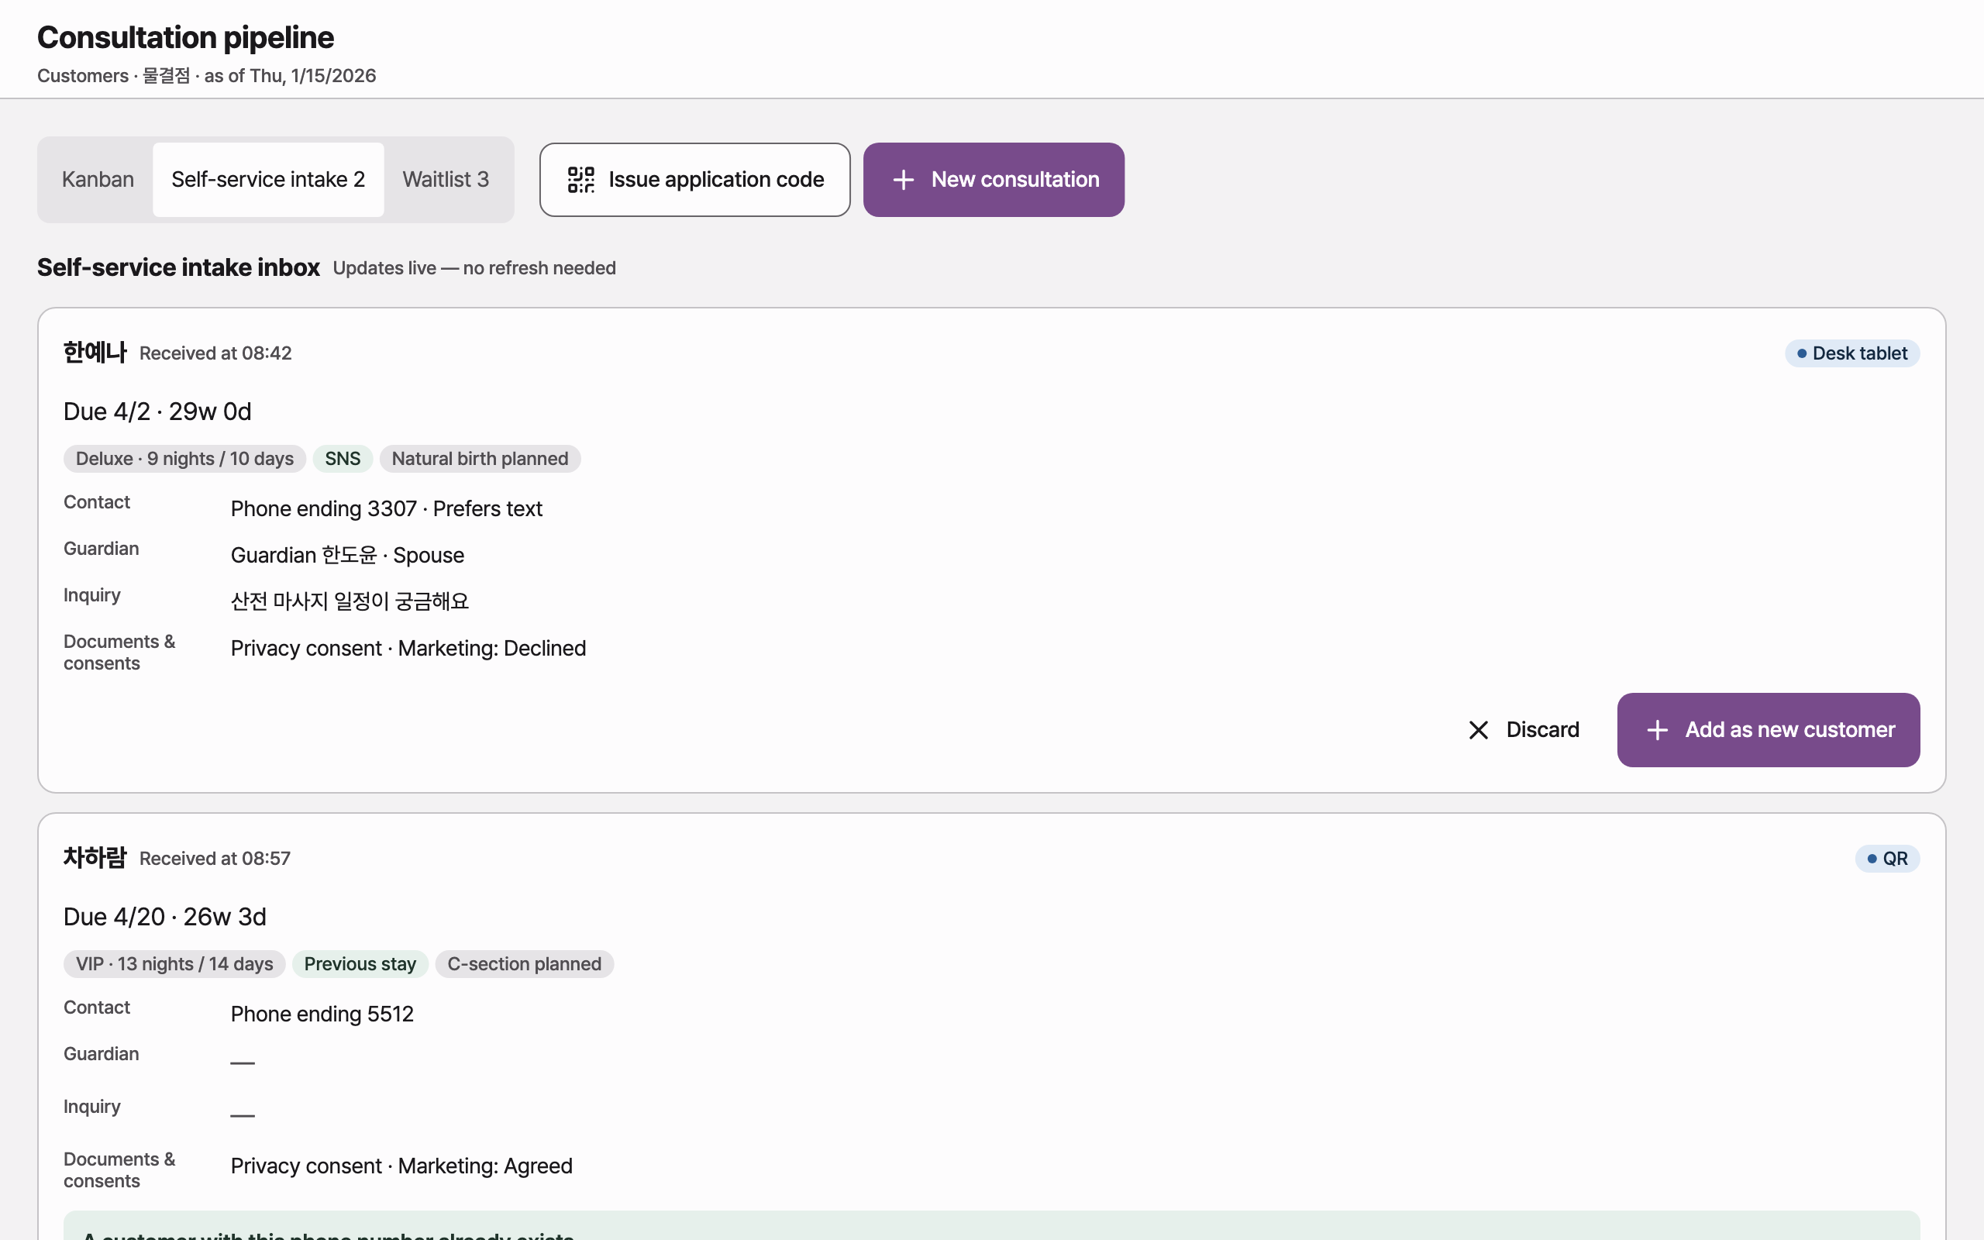Click the Natural birth planned tag
This screenshot has height=1240, width=1984.
pos(480,459)
